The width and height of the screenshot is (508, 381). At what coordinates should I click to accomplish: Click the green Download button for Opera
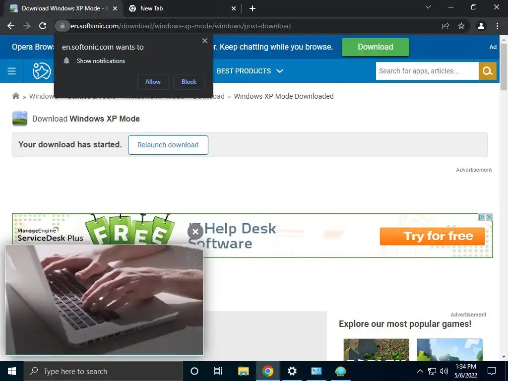tap(376, 47)
